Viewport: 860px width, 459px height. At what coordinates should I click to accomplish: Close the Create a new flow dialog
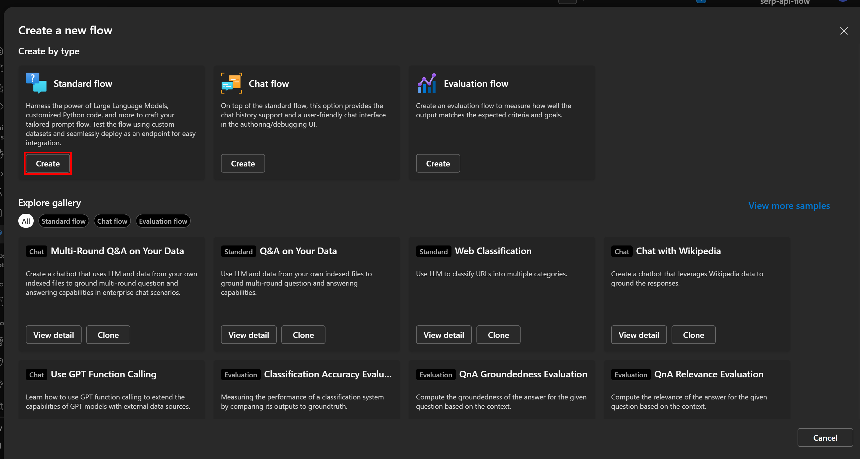click(x=844, y=31)
